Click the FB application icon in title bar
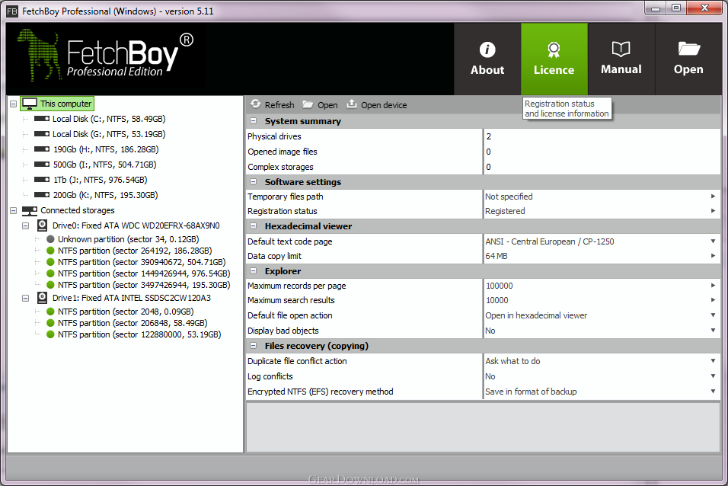Image resolution: width=728 pixels, height=486 pixels. [x=12, y=11]
